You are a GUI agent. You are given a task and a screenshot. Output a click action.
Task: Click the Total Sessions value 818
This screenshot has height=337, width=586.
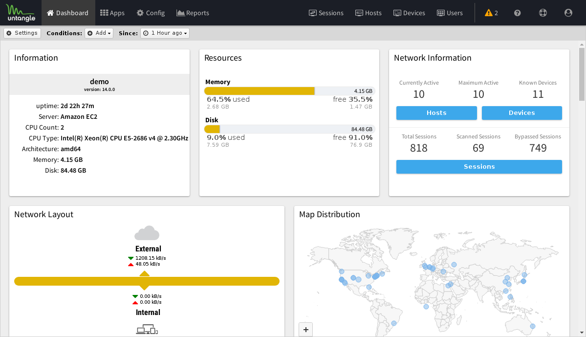(419, 148)
